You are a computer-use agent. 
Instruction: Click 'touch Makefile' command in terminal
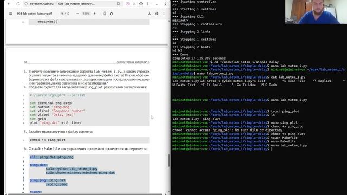tap(284, 138)
